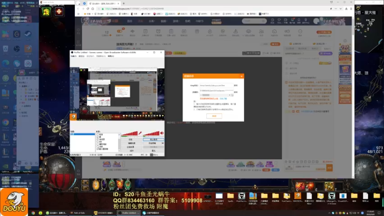
Task: Open the clipboard icon in streamer toolbar
Action: coord(171,31)
